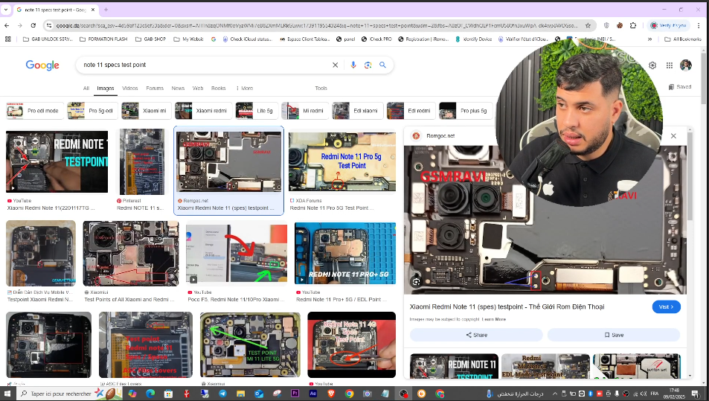709x401 pixels.
Task: Bookmark this page with star icon
Action: coord(588,25)
